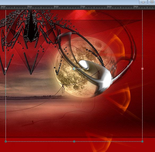Click the 400 mark on the ruler
The image size is (155, 152).
point(3,7)
